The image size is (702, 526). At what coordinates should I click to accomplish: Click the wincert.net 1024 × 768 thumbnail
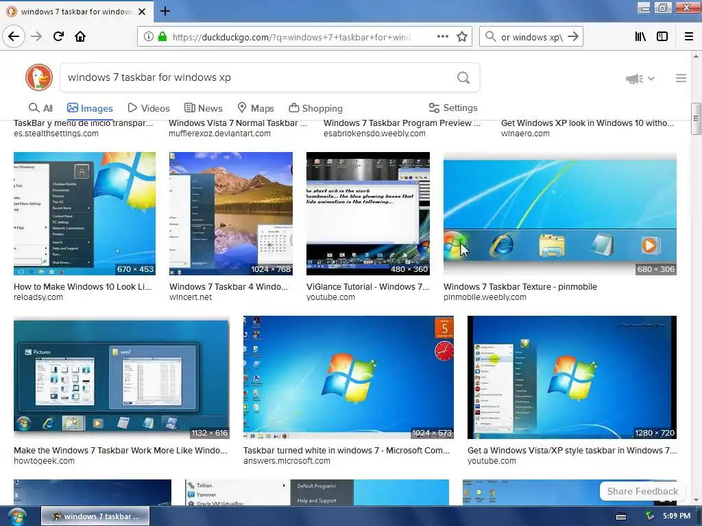pyautogui.click(x=231, y=214)
